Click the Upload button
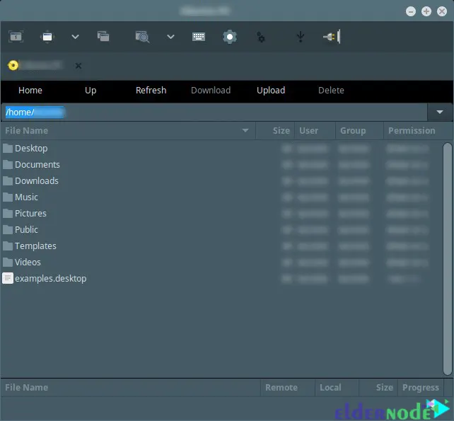 271,90
